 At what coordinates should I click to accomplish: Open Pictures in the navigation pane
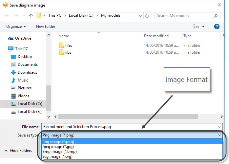21,88
